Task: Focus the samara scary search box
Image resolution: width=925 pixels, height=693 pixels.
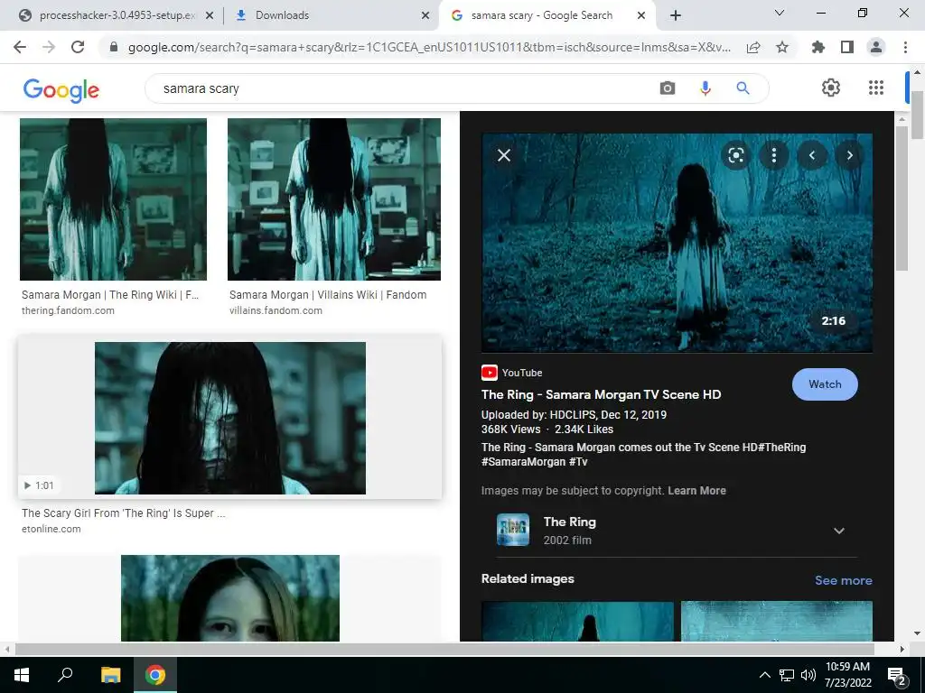Action: 401,88
